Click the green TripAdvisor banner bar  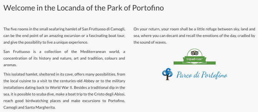195,63
